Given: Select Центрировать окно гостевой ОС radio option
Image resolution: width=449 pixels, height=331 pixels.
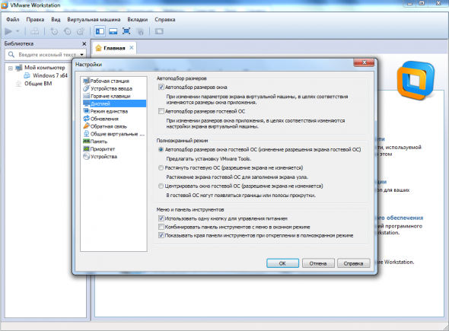Looking at the screenshot, I should click(x=161, y=186).
